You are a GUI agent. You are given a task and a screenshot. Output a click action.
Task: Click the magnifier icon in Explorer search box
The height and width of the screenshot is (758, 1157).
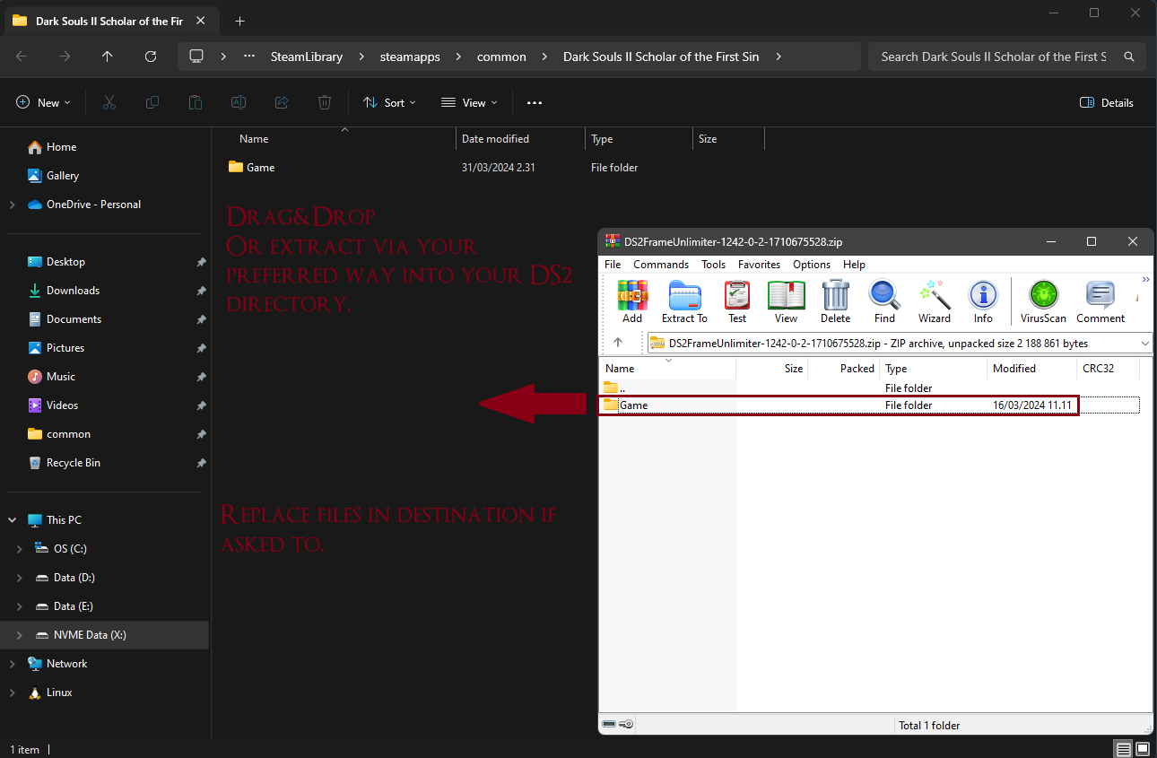pos(1128,56)
